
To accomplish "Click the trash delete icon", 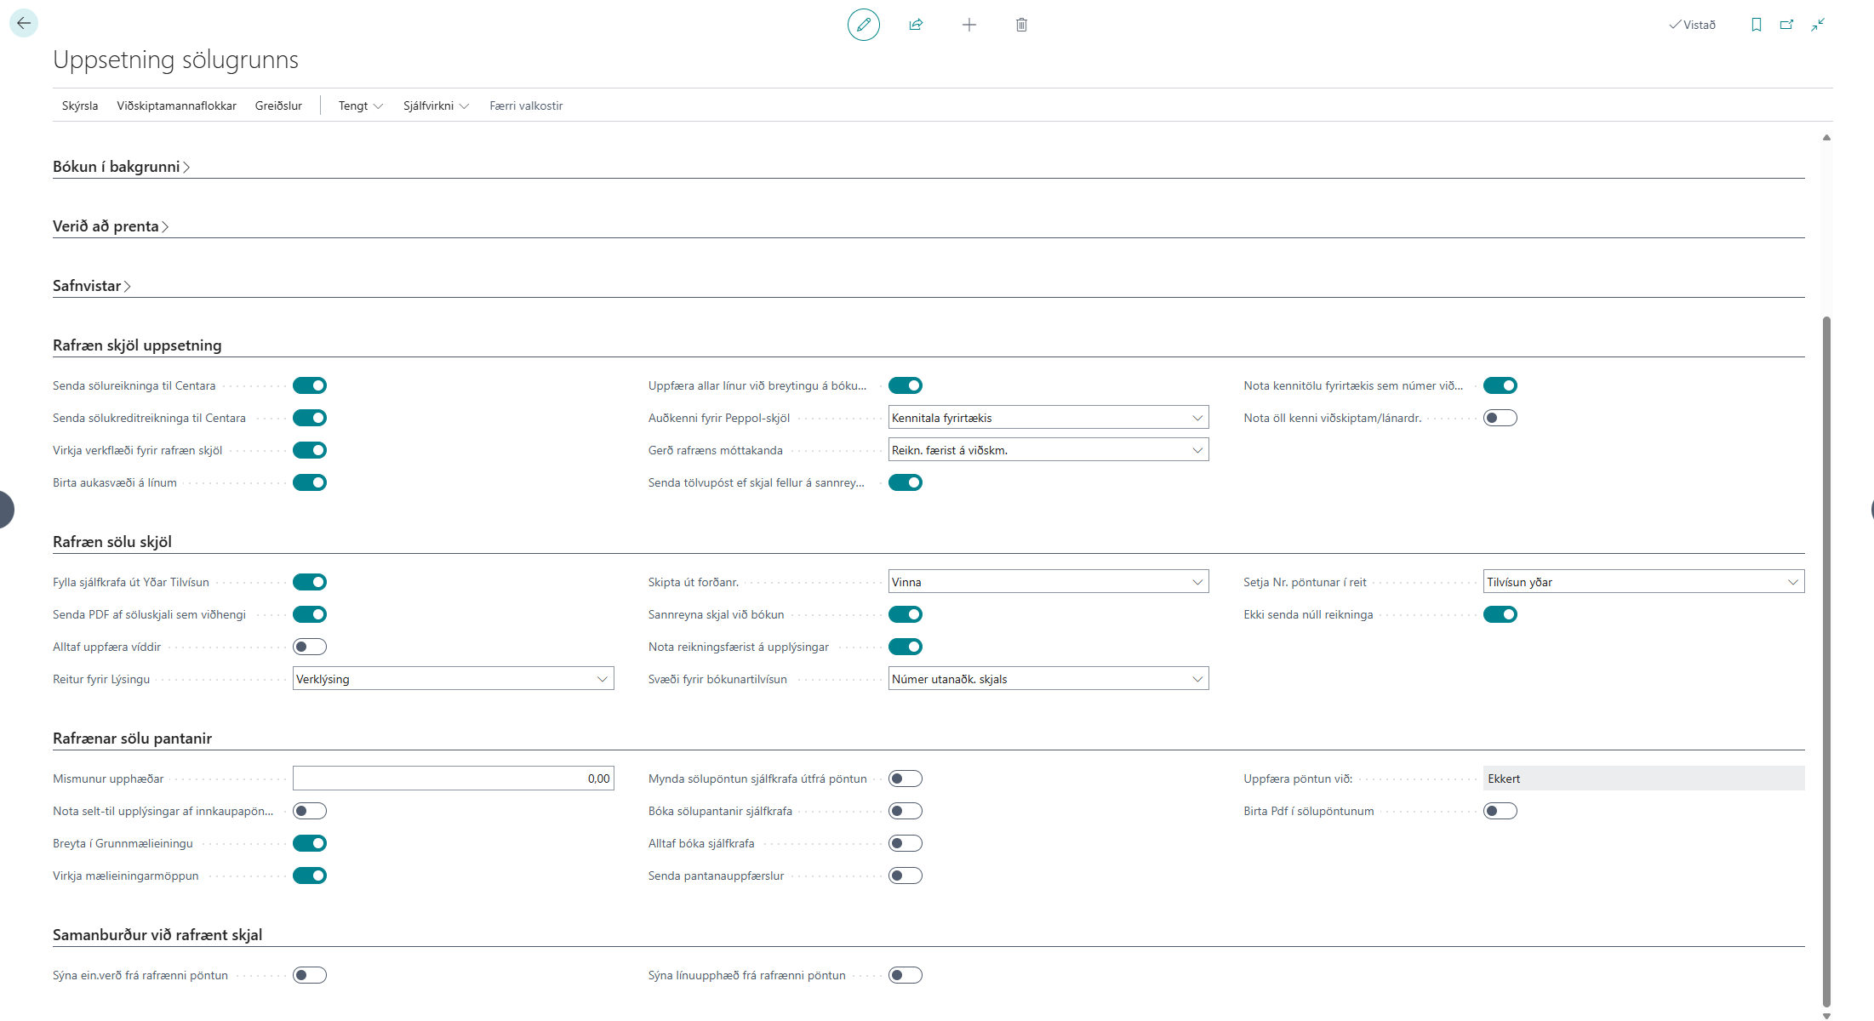I will 1021,25.
